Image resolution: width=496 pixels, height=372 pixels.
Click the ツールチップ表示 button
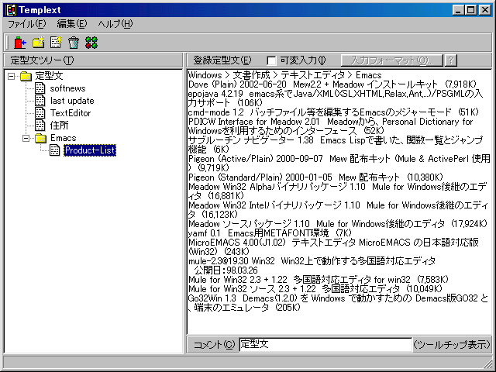pos(452,344)
